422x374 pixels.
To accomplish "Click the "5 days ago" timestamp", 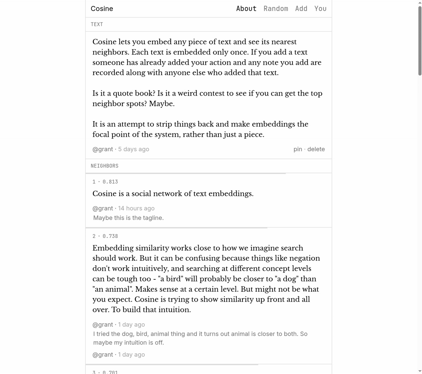I will coord(134,149).
